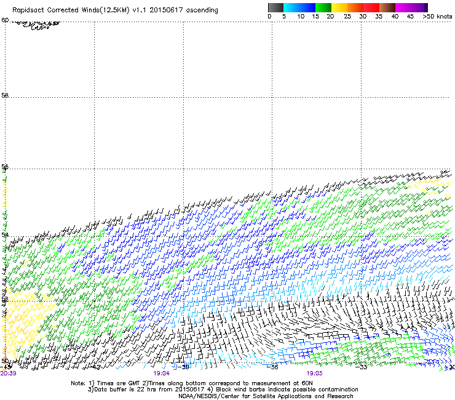Click the orange 25-30 knots legend segment
Screen dimensions: 455x400
coord(355,7)
